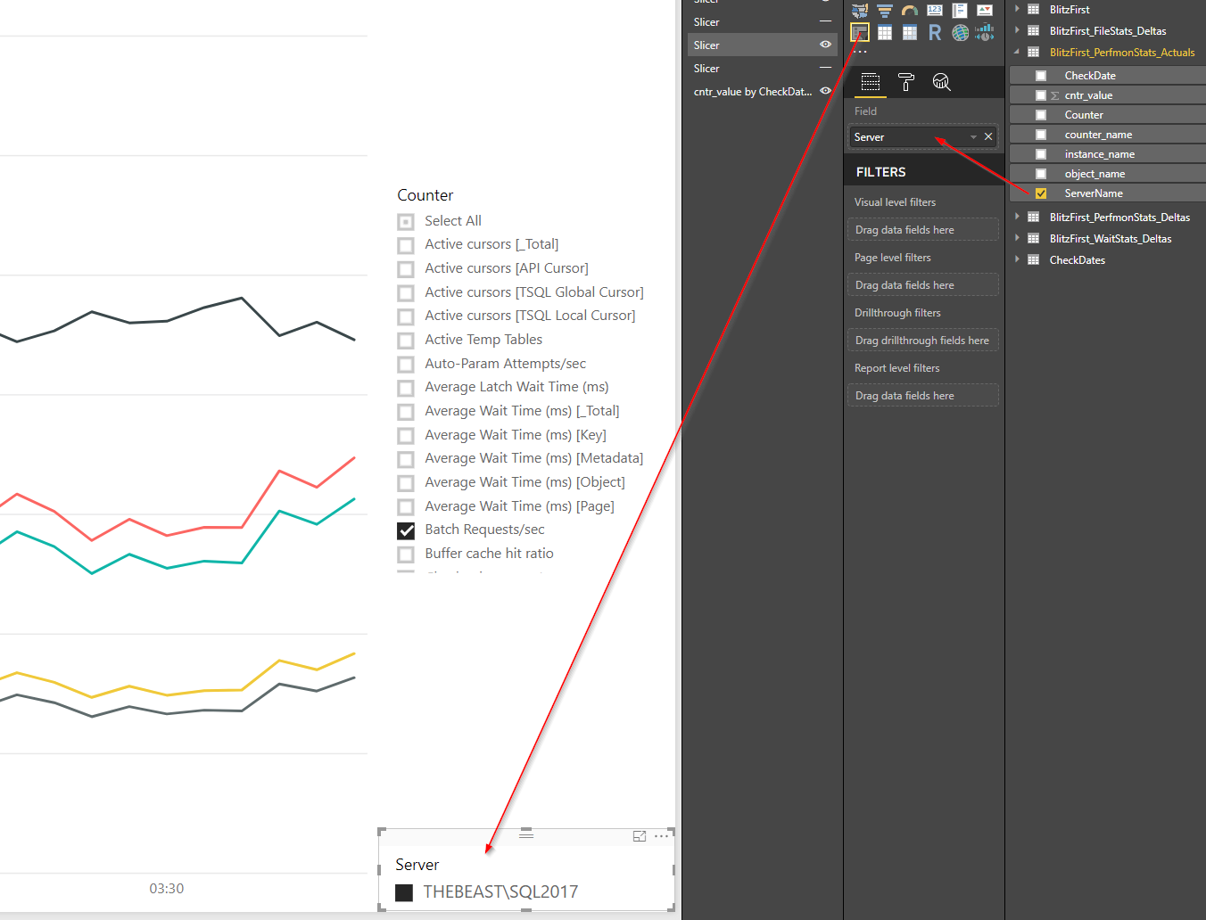Check the Batch Requests/sec counter box
Viewport: 1206px width, 920px height.
(406, 530)
